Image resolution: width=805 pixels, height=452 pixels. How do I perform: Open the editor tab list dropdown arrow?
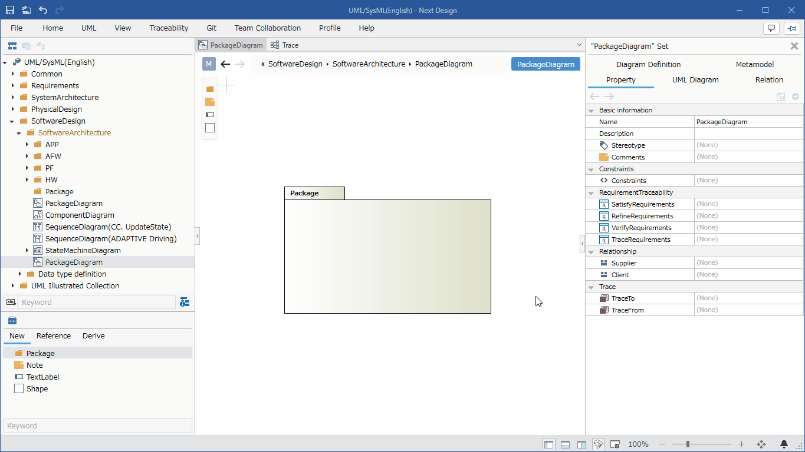click(579, 45)
